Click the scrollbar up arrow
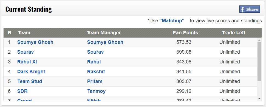Screen dimensions: 266x107 coord(259,40)
